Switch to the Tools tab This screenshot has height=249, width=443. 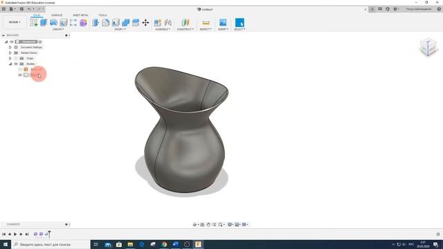pyautogui.click(x=102, y=15)
